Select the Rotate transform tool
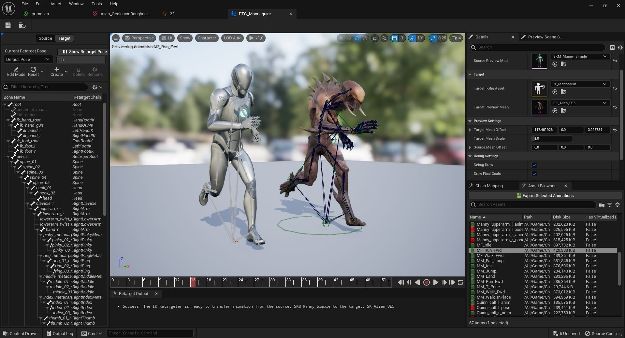 coord(357,38)
